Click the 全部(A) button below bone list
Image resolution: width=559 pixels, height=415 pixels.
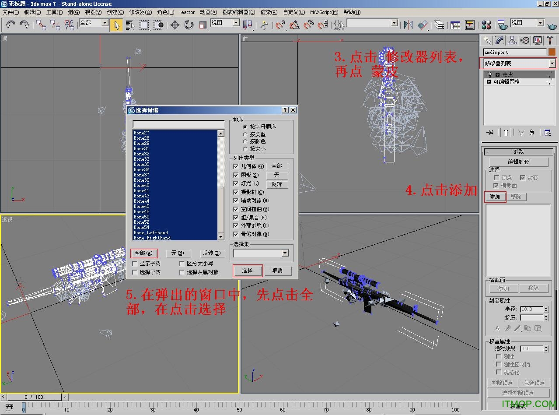143,253
